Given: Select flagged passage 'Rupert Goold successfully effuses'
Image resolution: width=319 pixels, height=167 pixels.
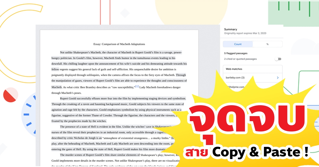Looking at the screenshot, I should 119,99.
